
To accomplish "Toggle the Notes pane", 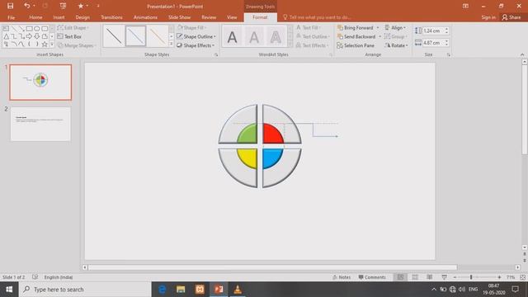I will tap(342, 277).
